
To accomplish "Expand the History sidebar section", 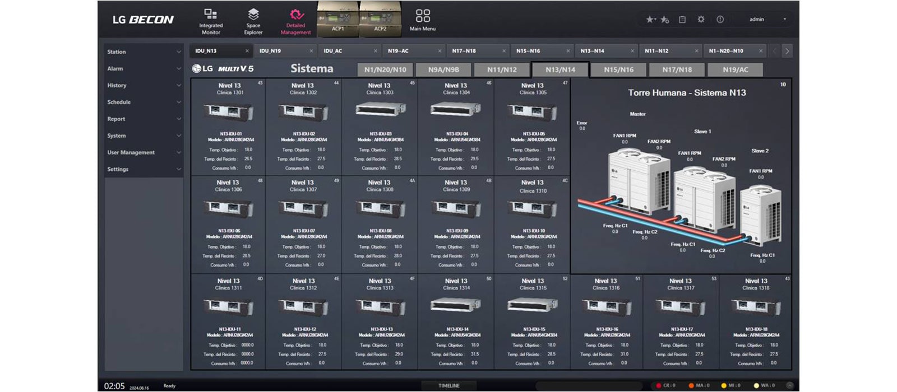I will [x=144, y=85].
